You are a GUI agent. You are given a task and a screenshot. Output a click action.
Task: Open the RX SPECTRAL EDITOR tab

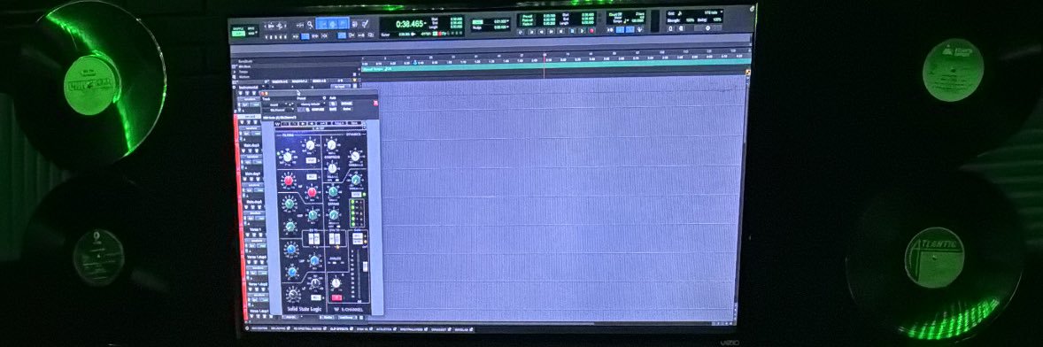[308, 328]
